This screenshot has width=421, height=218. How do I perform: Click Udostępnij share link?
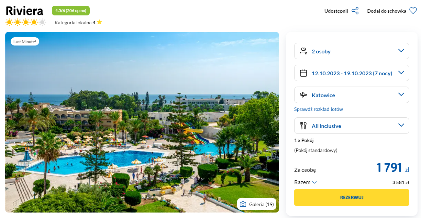(x=336, y=11)
